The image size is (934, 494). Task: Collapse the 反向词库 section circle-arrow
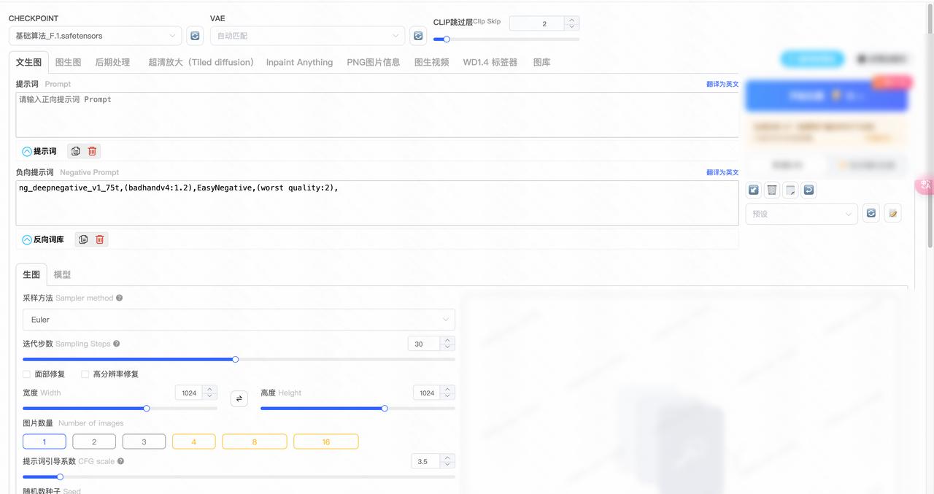pyautogui.click(x=27, y=239)
